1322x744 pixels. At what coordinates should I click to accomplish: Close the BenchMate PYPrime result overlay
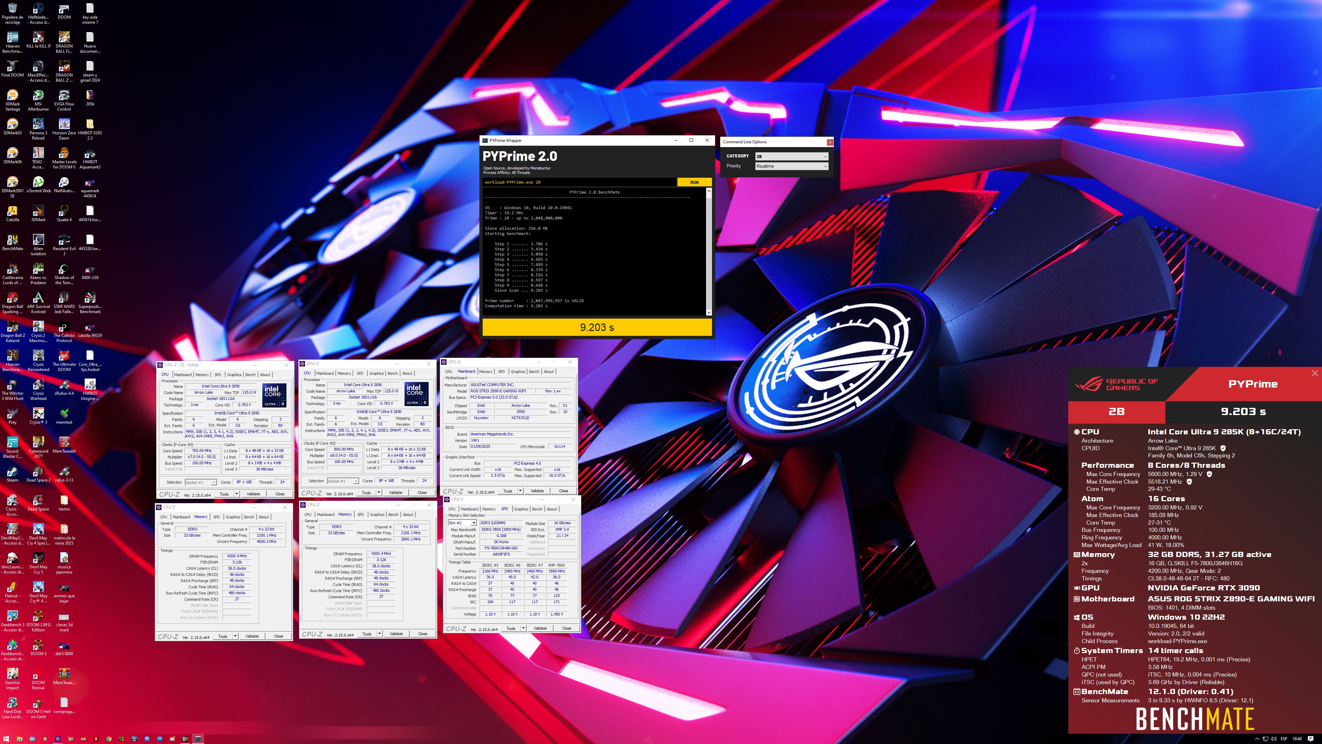pyautogui.click(x=1314, y=373)
